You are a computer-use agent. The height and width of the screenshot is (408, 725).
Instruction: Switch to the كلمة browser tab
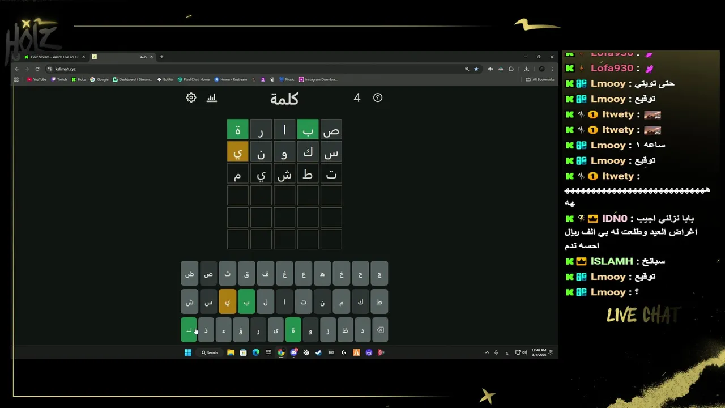pos(122,57)
